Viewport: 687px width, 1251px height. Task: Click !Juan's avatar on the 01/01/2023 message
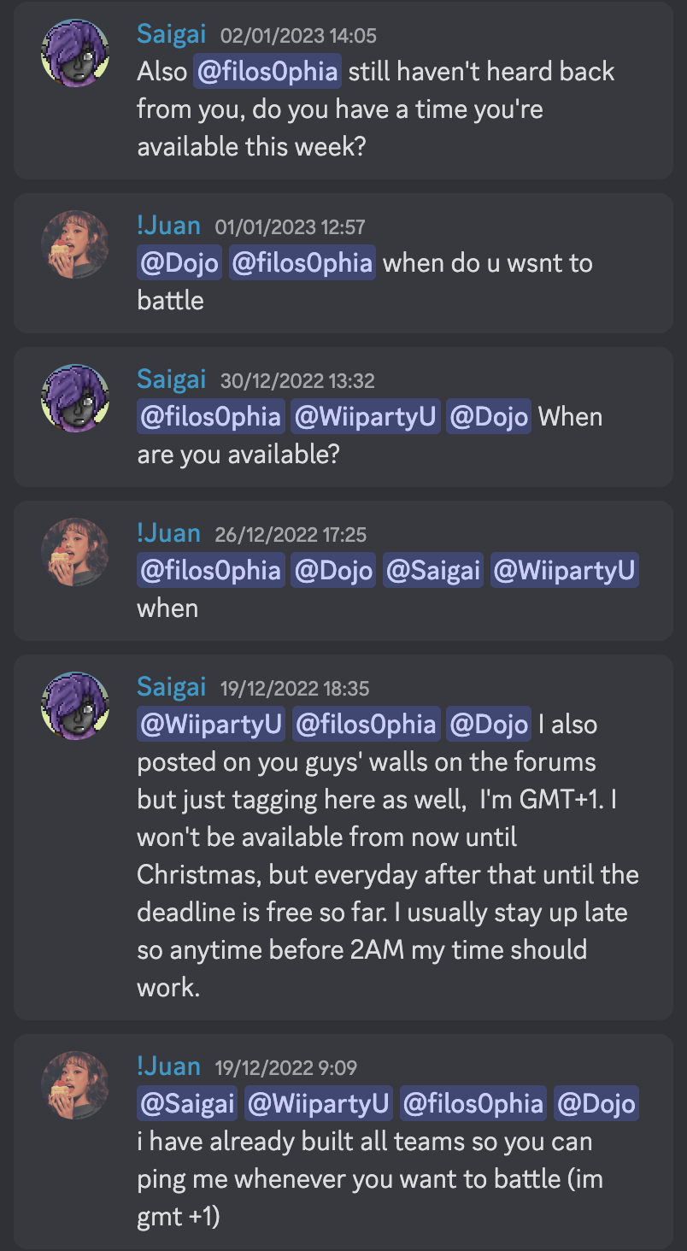pos(75,244)
